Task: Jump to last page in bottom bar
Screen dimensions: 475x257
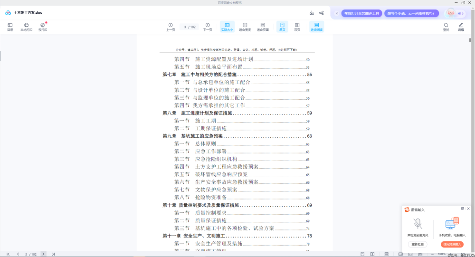Action: pos(53,254)
